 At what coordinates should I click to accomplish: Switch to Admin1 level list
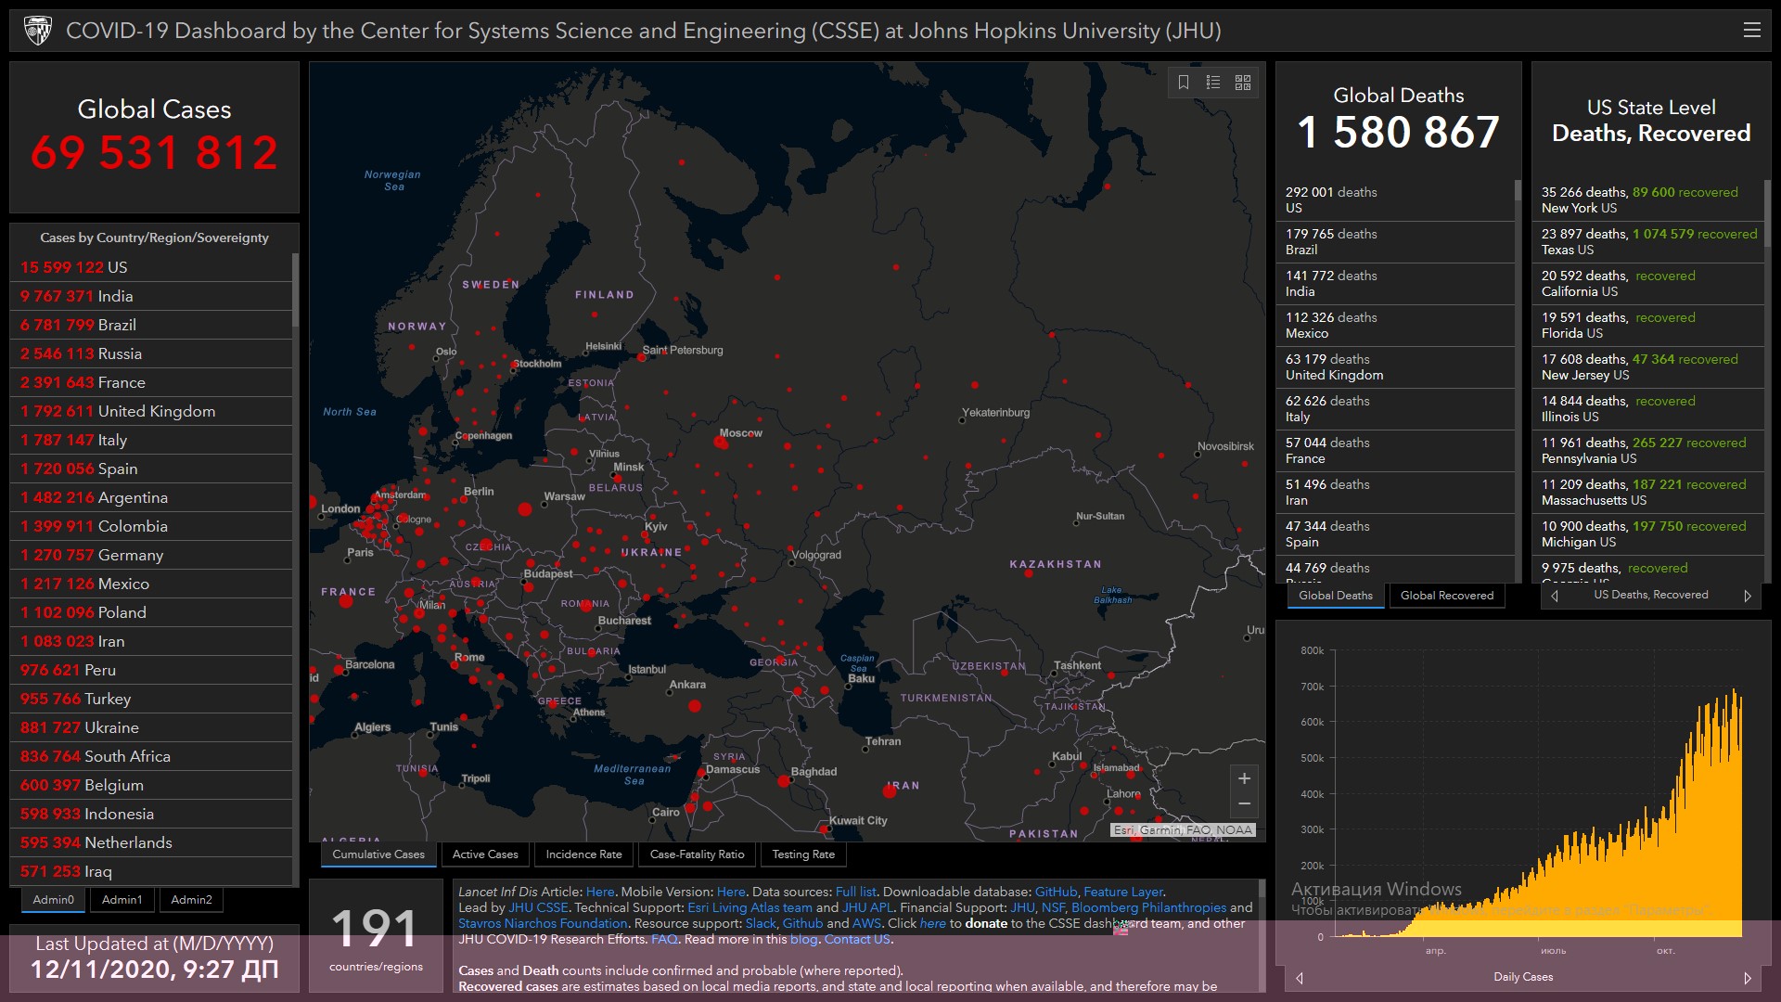[122, 899]
